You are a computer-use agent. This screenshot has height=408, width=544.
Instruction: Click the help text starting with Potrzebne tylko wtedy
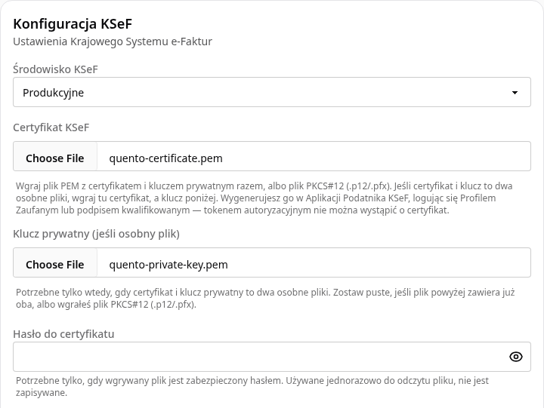click(265, 298)
